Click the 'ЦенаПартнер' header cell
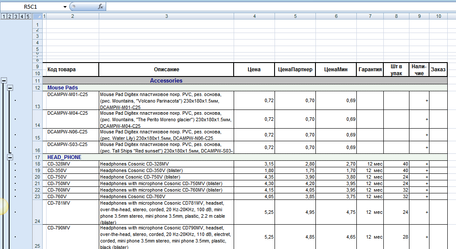456x249 pixels. click(x=295, y=70)
